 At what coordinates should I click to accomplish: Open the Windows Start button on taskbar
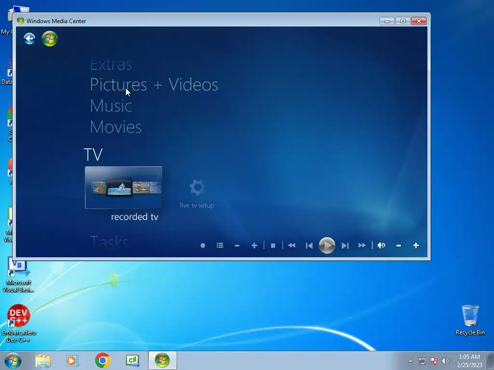pyautogui.click(x=13, y=360)
